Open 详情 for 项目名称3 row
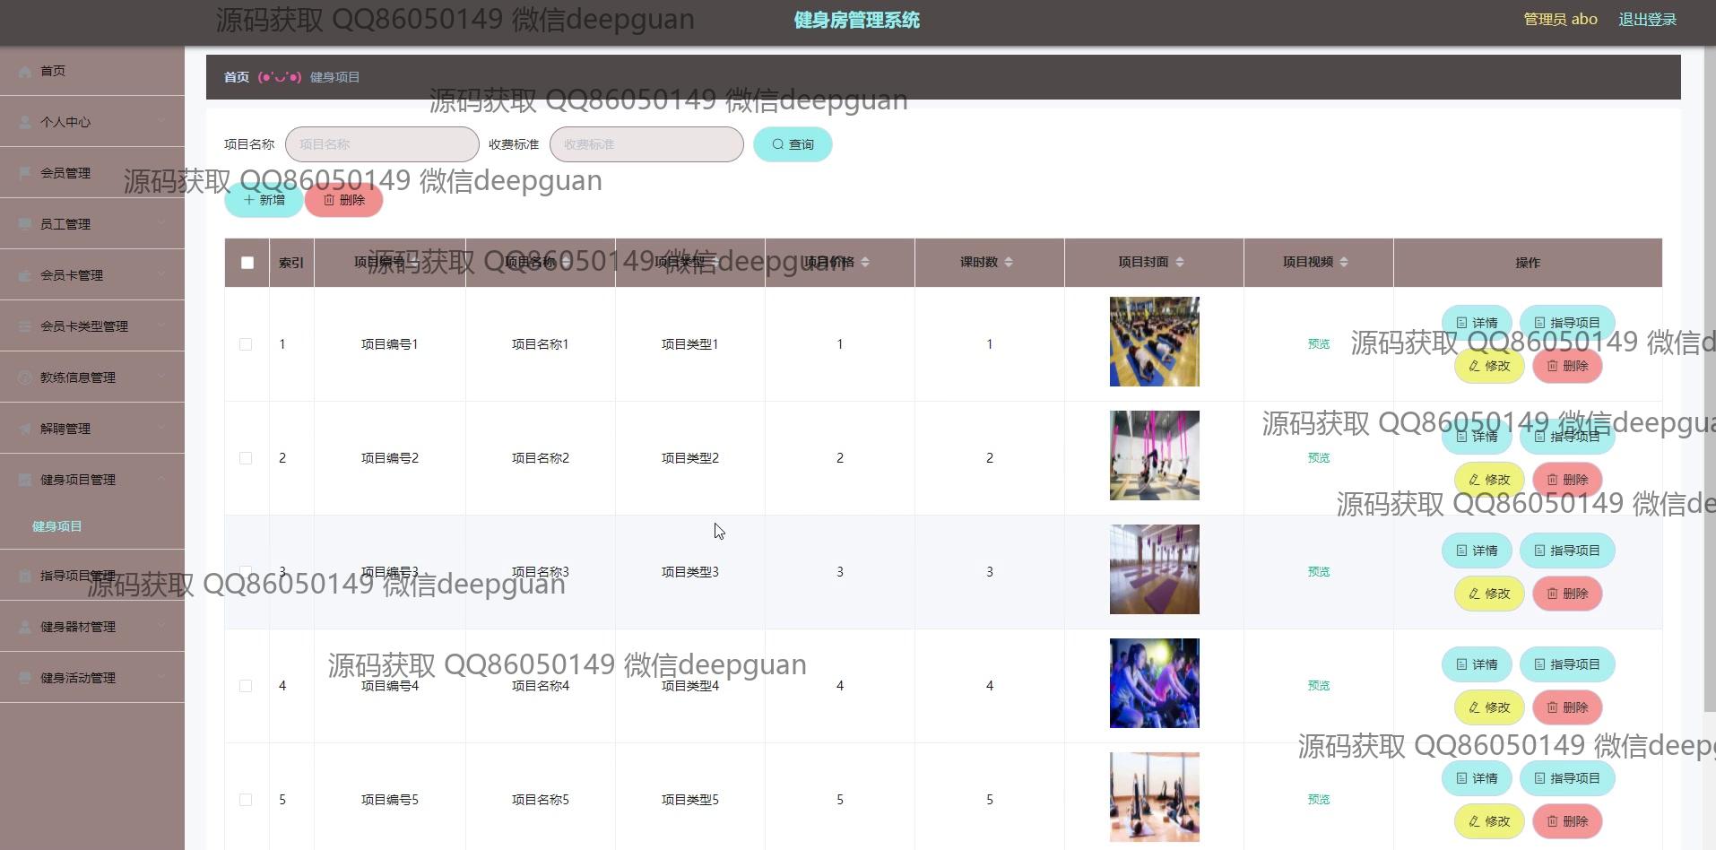Image resolution: width=1716 pixels, height=850 pixels. click(x=1477, y=551)
